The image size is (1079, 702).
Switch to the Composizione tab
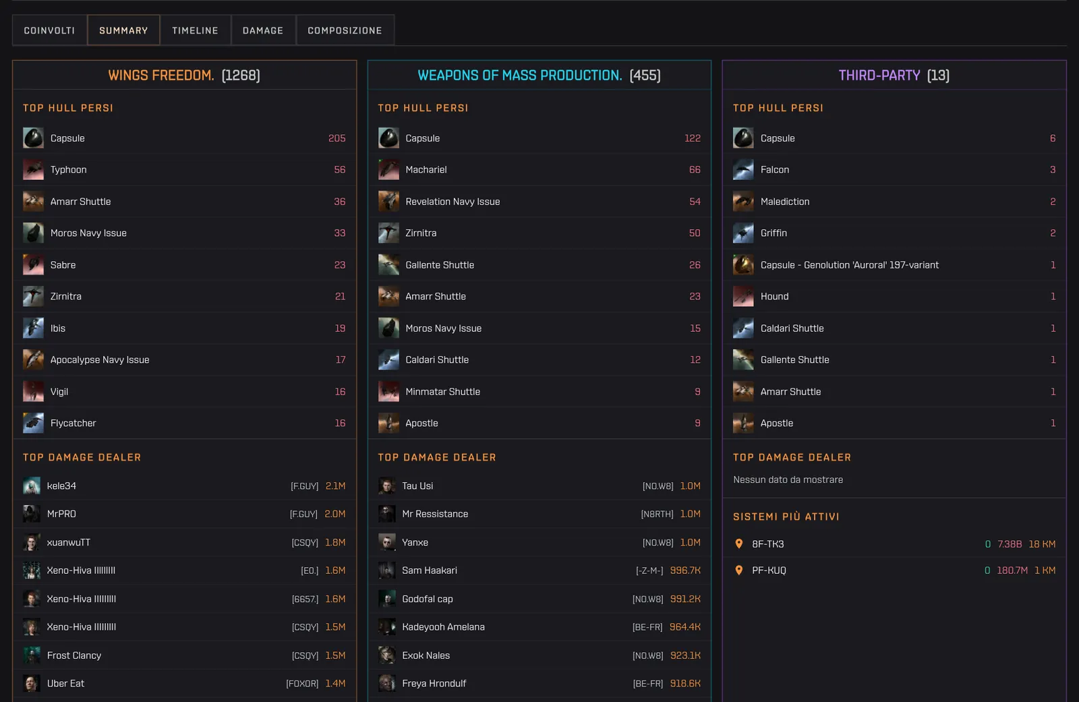[345, 30]
